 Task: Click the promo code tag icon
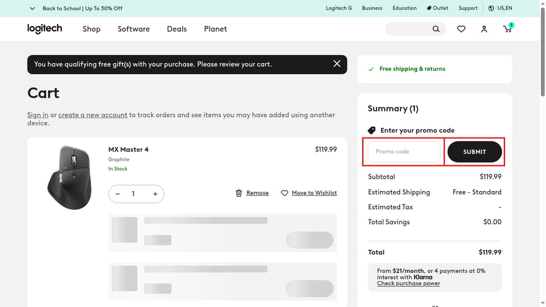pyautogui.click(x=371, y=130)
